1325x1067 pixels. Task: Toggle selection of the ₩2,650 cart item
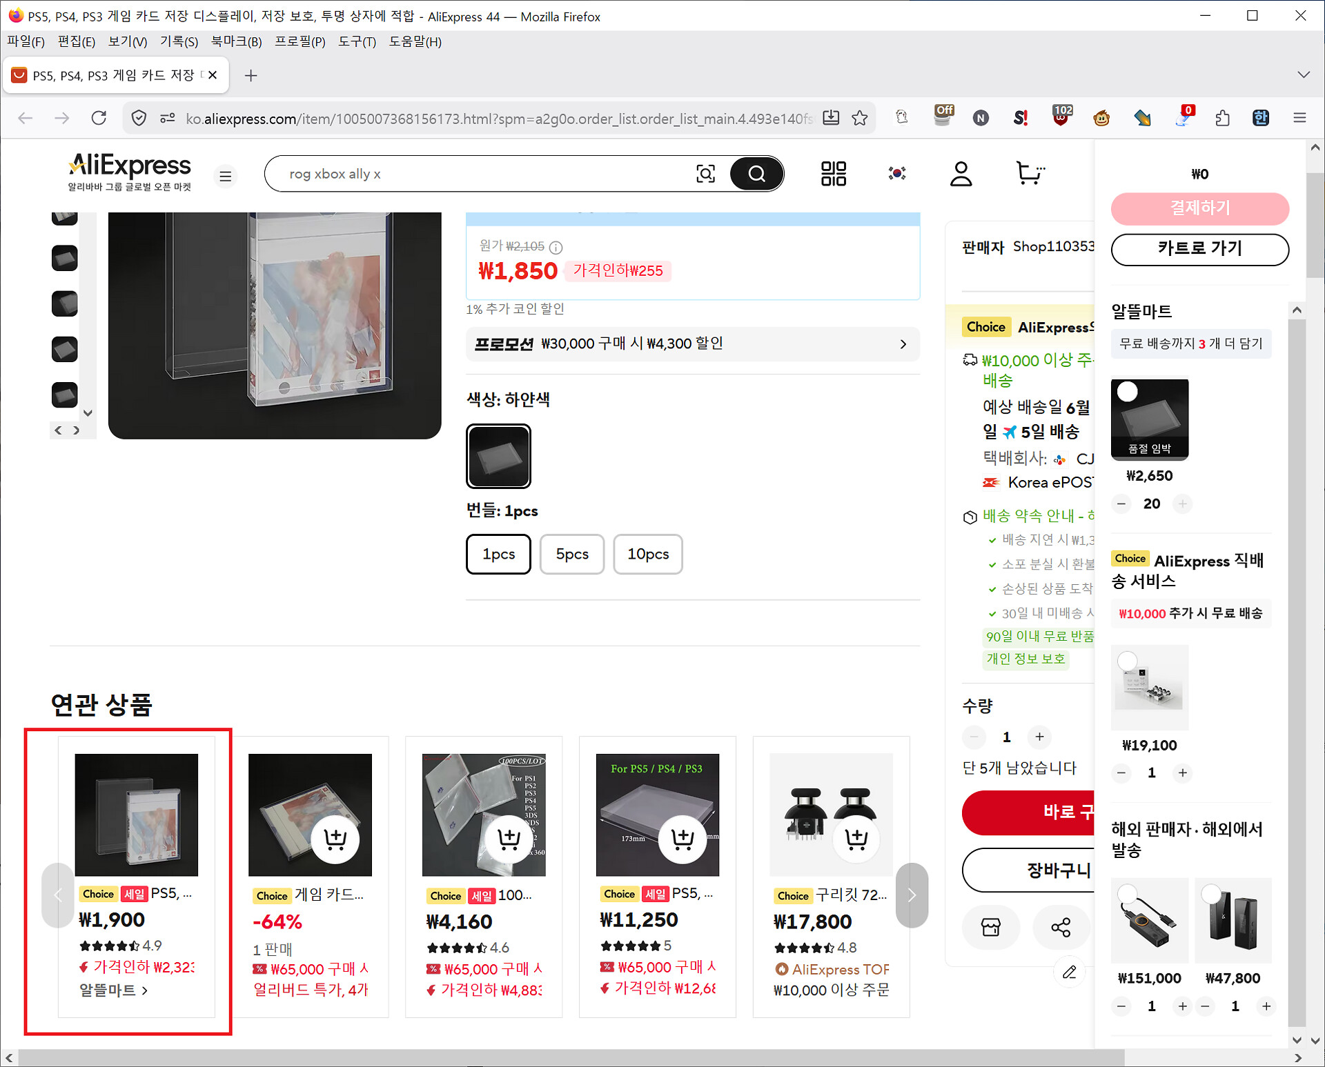1128,392
